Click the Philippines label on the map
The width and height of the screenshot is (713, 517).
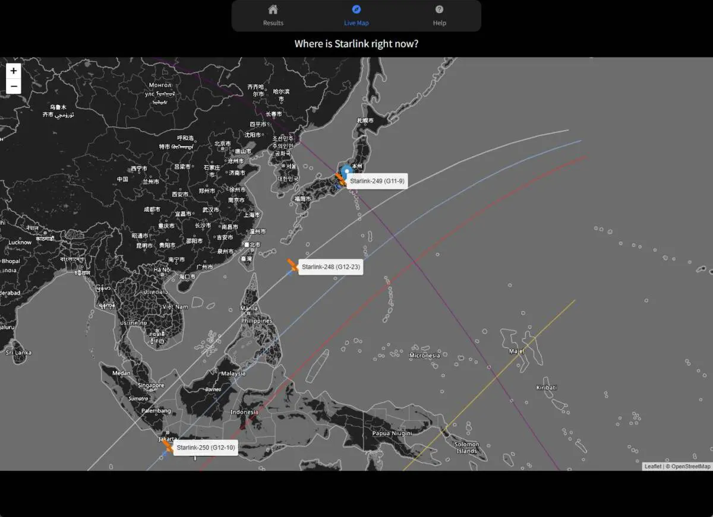(257, 321)
